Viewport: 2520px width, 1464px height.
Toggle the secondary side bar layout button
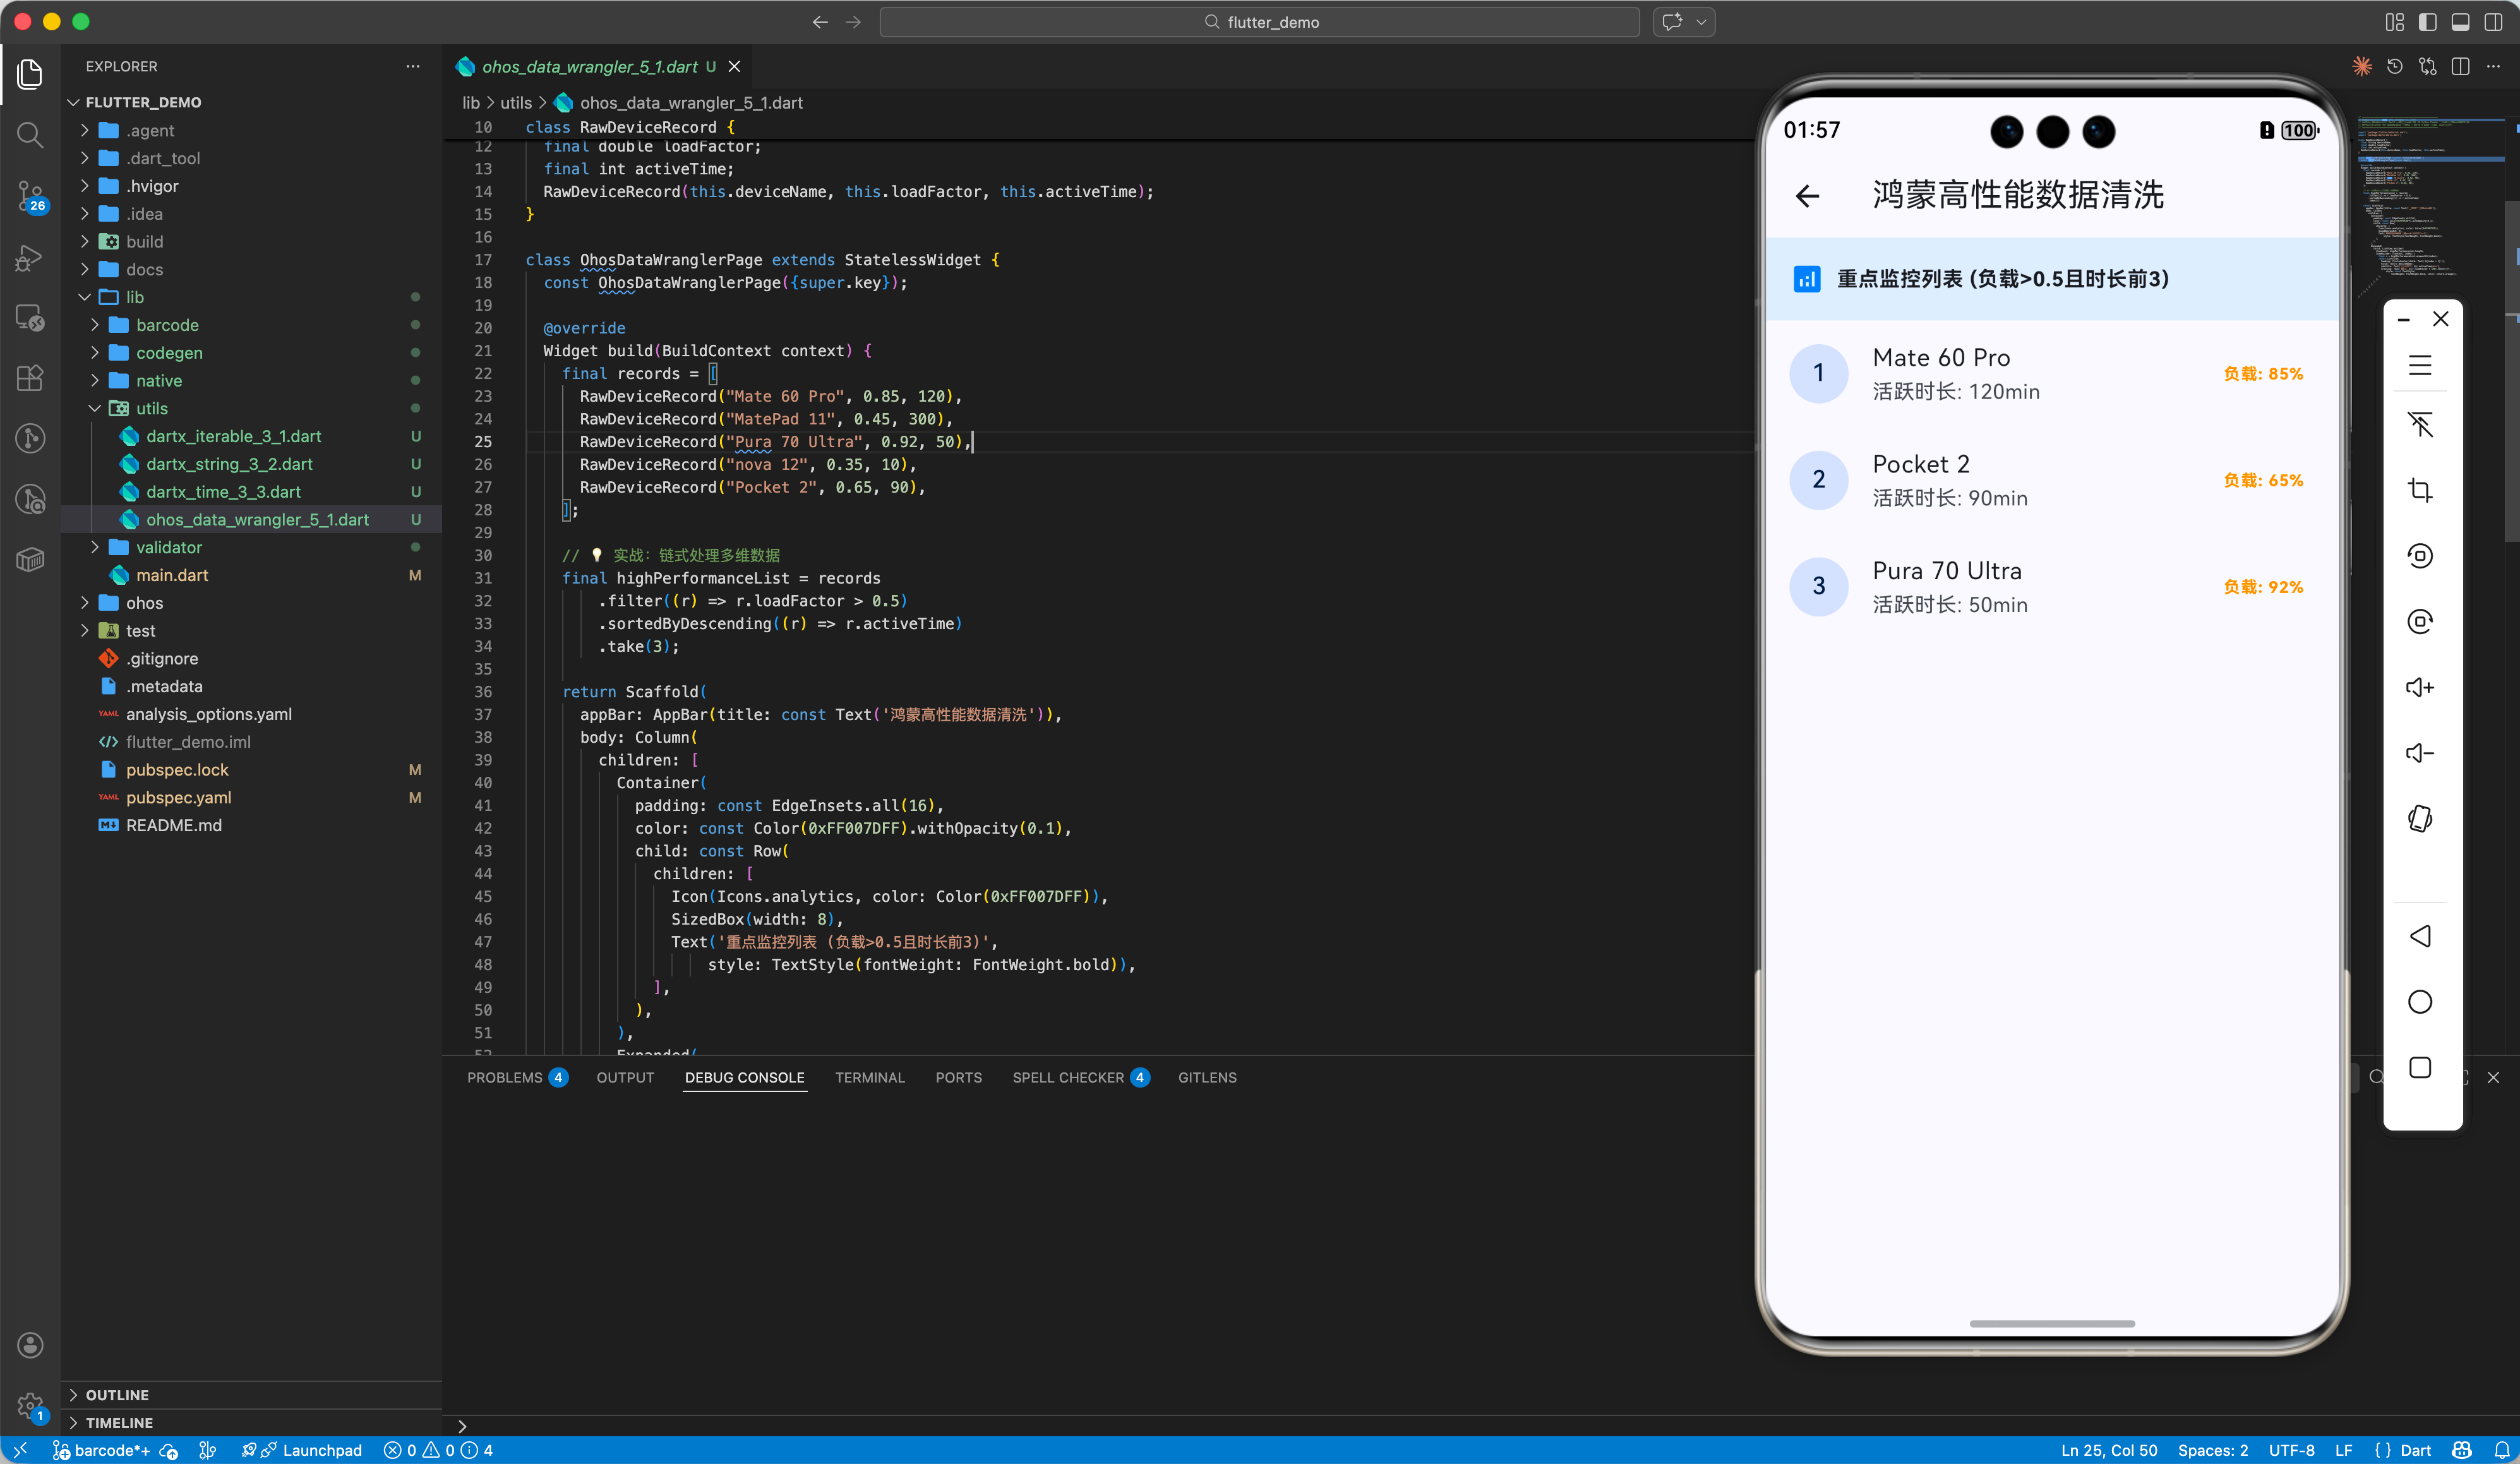pyautogui.click(x=2493, y=22)
